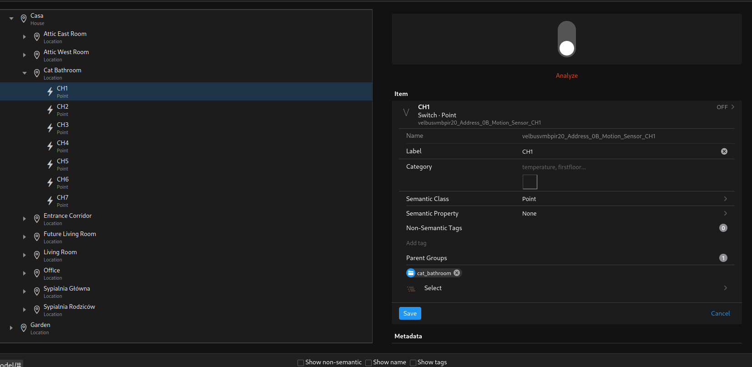The width and height of the screenshot is (752, 367).
Task: Enable Show name checkbox
Action: coord(368,363)
